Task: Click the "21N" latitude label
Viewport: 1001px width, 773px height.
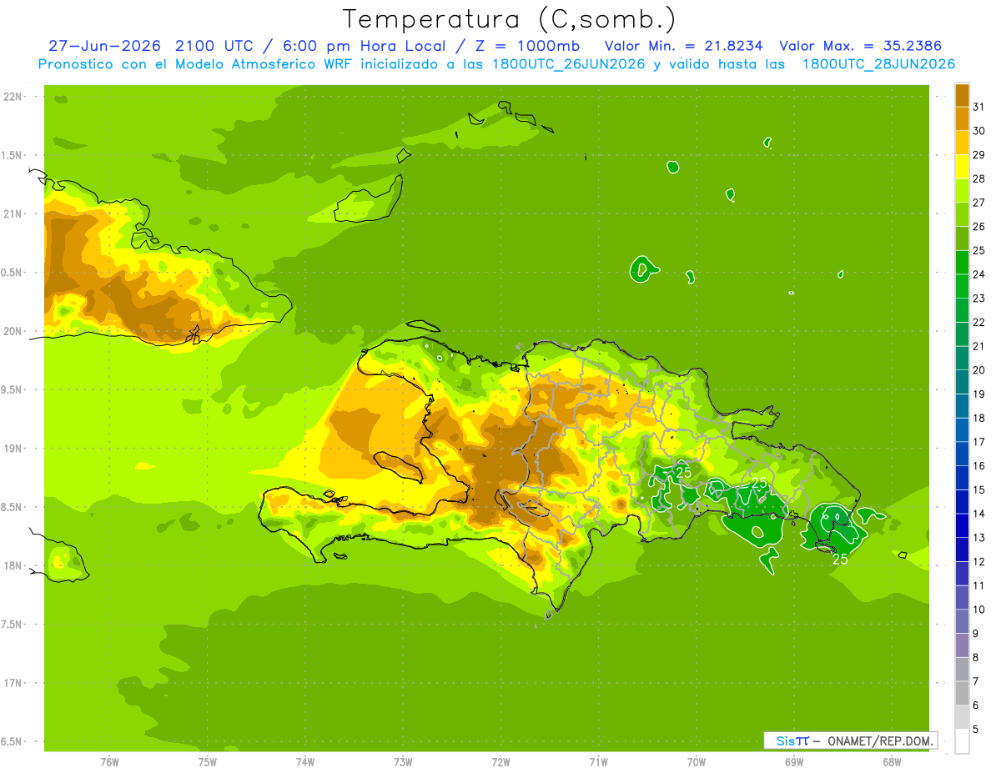Action: pyautogui.click(x=14, y=214)
